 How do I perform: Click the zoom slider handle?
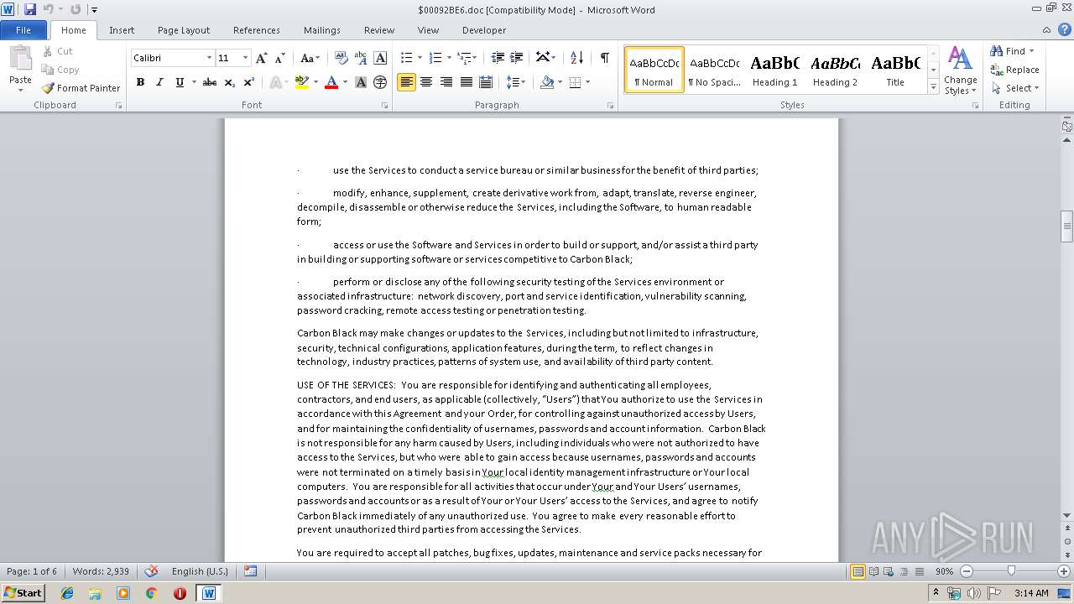pyautogui.click(x=1011, y=571)
